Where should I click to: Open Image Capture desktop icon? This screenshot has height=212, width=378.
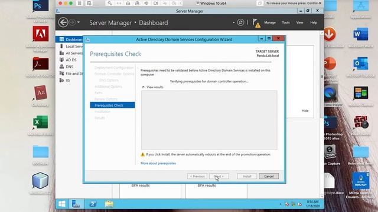(x=331, y=151)
